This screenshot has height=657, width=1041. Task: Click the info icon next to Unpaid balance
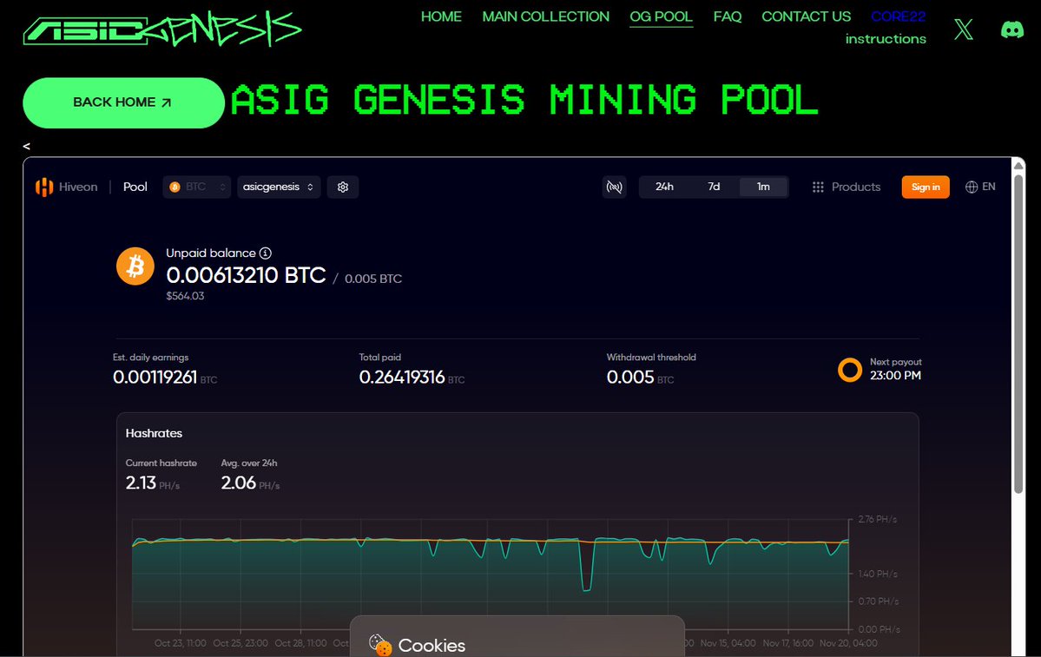(265, 253)
